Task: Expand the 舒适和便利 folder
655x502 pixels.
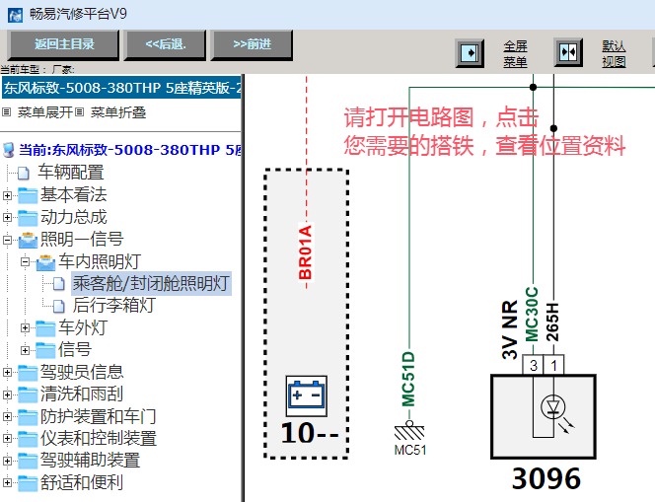Action: click(x=7, y=483)
